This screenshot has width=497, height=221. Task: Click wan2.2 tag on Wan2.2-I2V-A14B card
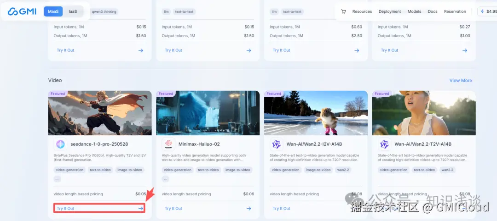[343, 170]
